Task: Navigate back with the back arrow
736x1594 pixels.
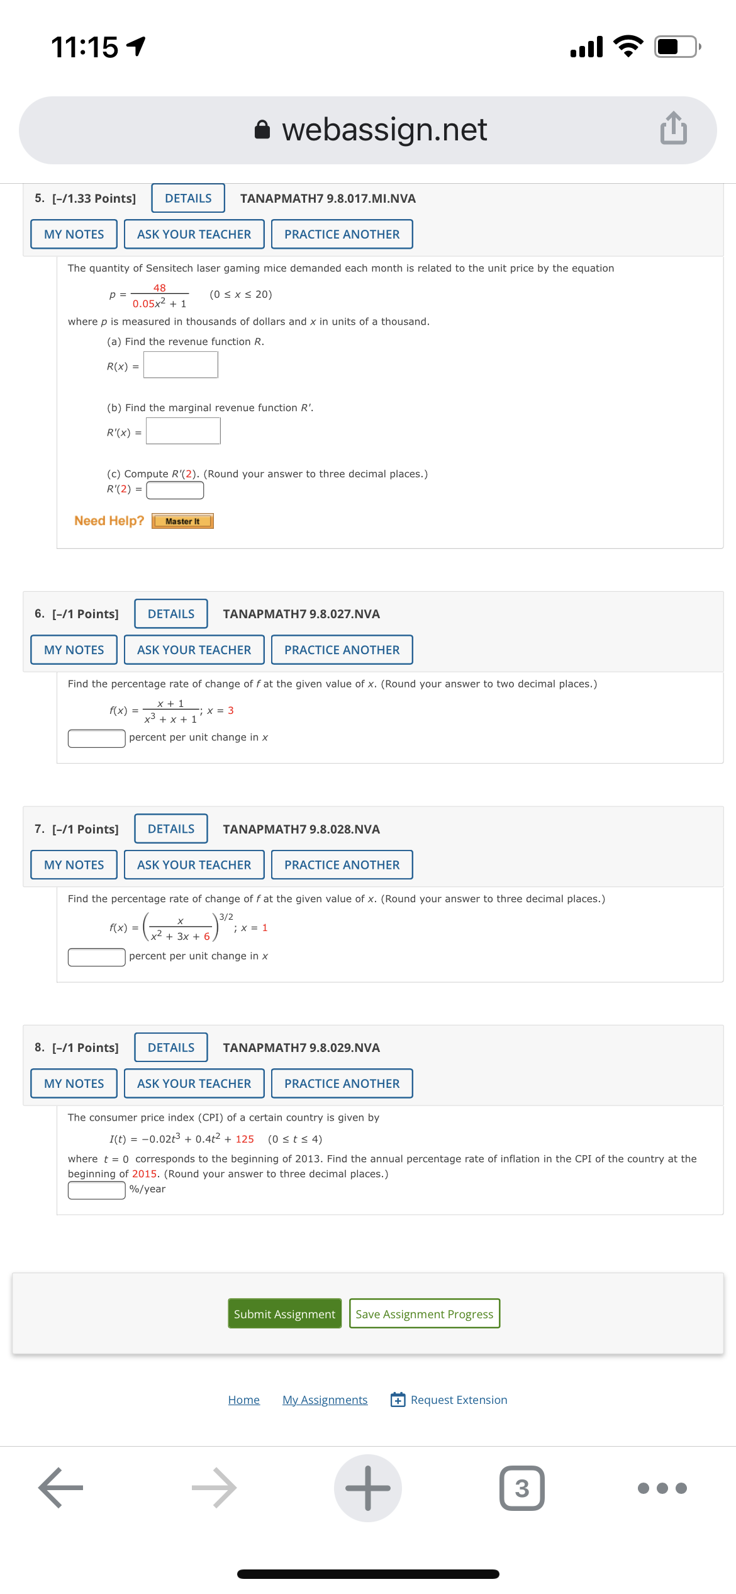Action: click(60, 1488)
